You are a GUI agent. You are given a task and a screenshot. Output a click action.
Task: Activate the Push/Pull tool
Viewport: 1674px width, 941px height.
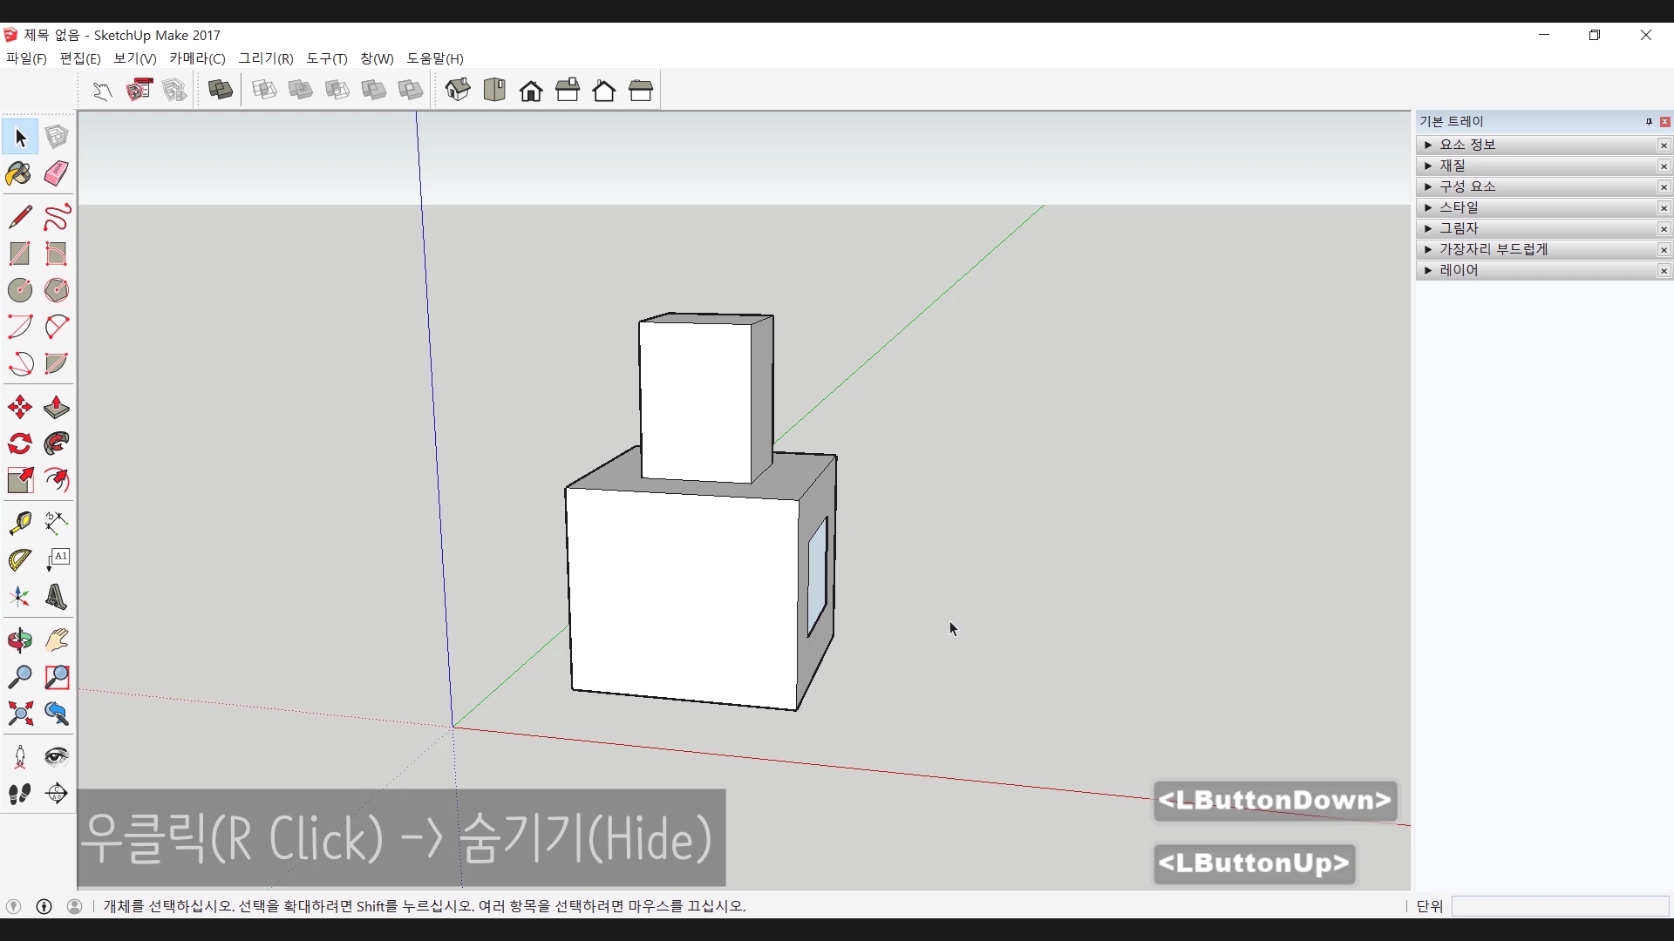(57, 407)
